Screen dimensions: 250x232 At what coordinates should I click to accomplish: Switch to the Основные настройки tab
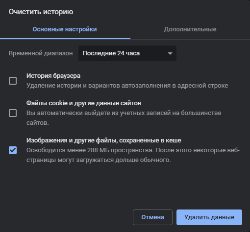coord(65,29)
